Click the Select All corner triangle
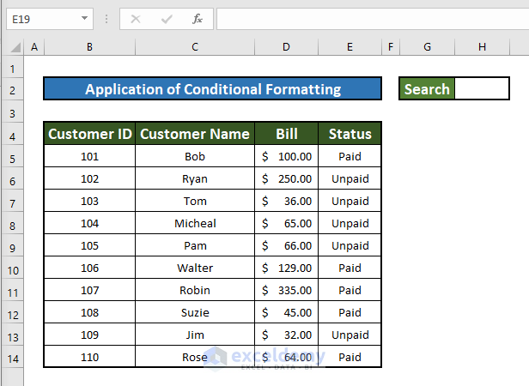 pos(13,47)
